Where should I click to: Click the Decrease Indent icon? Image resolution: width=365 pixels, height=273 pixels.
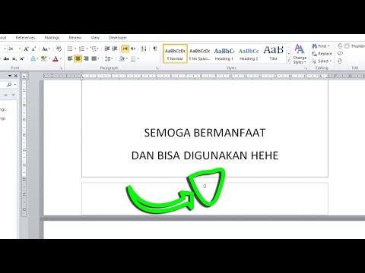107,49
